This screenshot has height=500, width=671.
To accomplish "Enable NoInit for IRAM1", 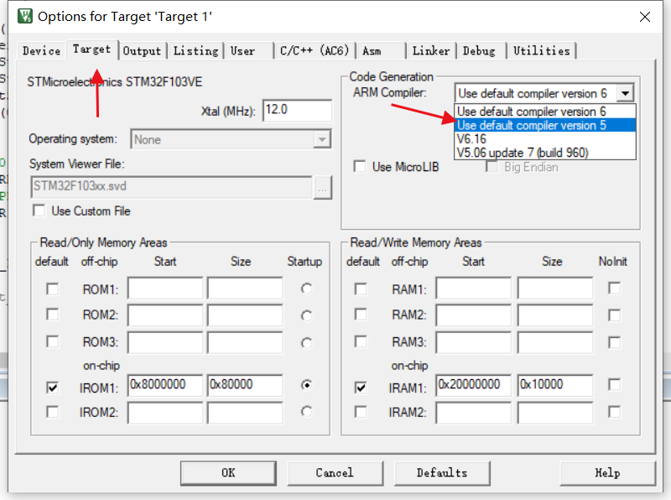I will [614, 384].
